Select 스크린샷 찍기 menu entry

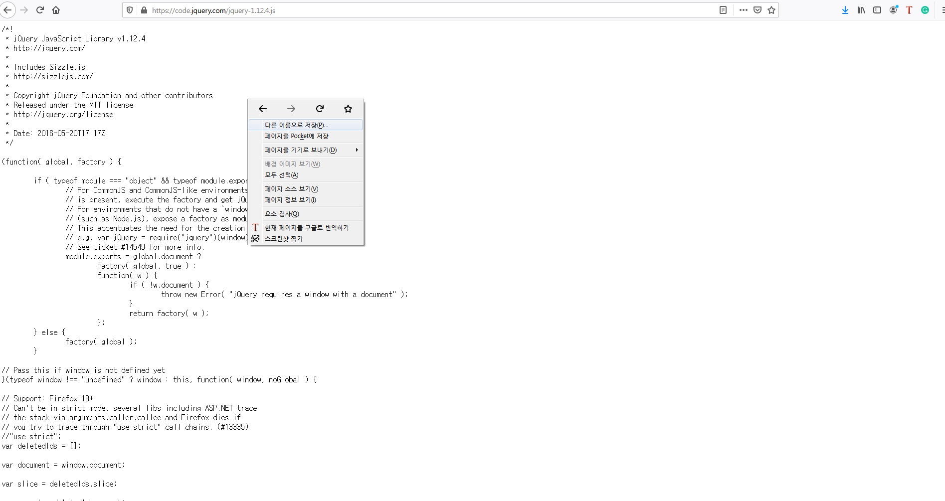click(306, 239)
